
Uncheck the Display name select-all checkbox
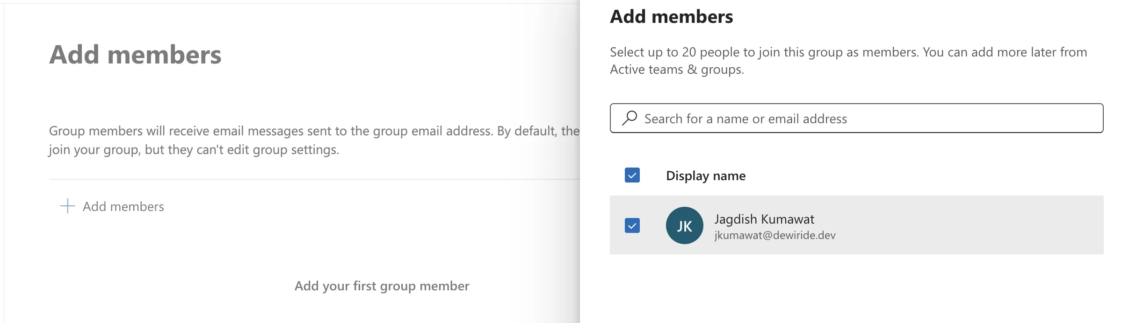coord(632,176)
